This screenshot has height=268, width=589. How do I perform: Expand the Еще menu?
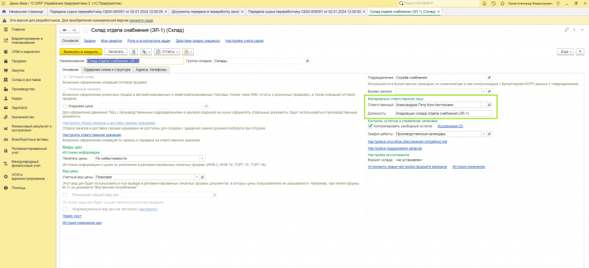(566, 52)
